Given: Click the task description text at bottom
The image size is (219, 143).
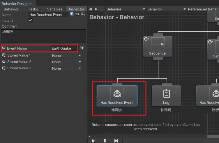Looking at the screenshot, I should pyautogui.click(x=146, y=127).
